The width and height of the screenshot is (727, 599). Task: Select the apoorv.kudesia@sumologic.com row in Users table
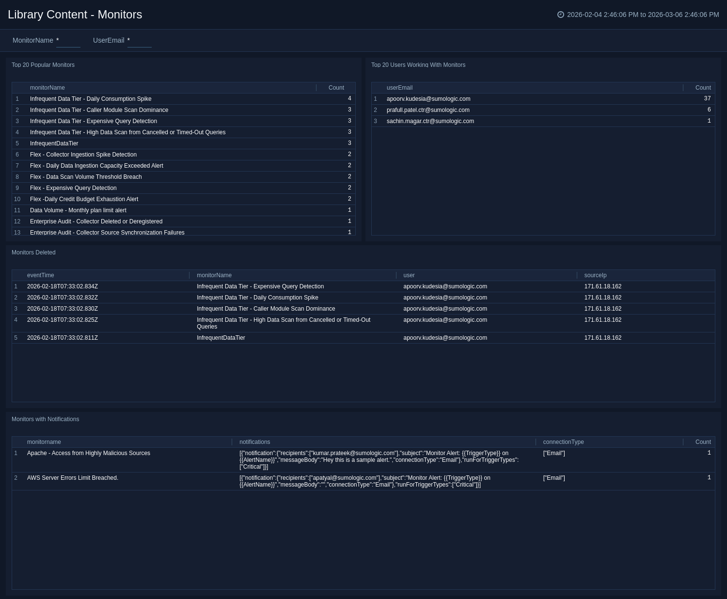click(428, 99)
